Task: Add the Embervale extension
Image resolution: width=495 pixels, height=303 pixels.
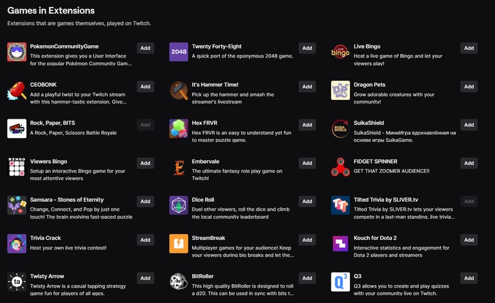Action: point(307,163)
